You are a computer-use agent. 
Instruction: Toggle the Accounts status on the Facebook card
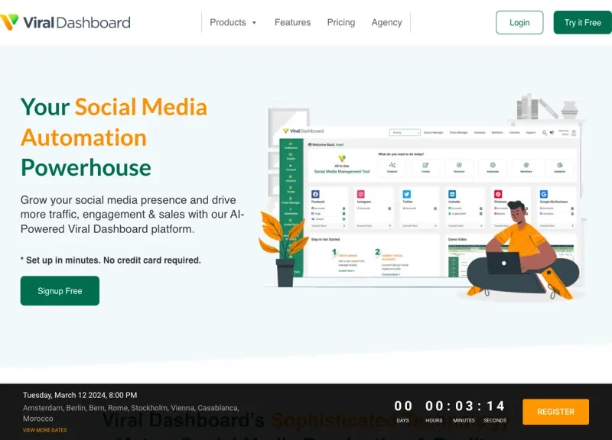(x=343, y=208)
